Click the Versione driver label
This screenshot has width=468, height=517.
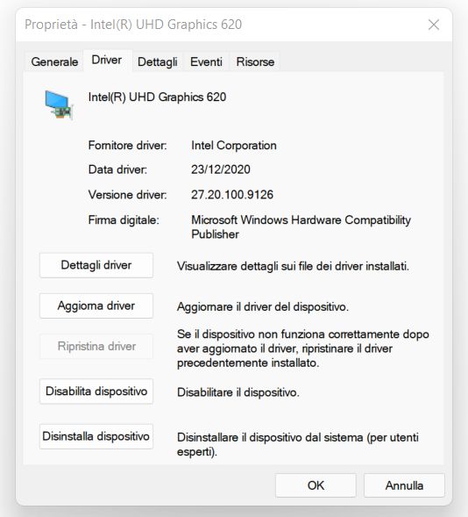click(127, 195)
